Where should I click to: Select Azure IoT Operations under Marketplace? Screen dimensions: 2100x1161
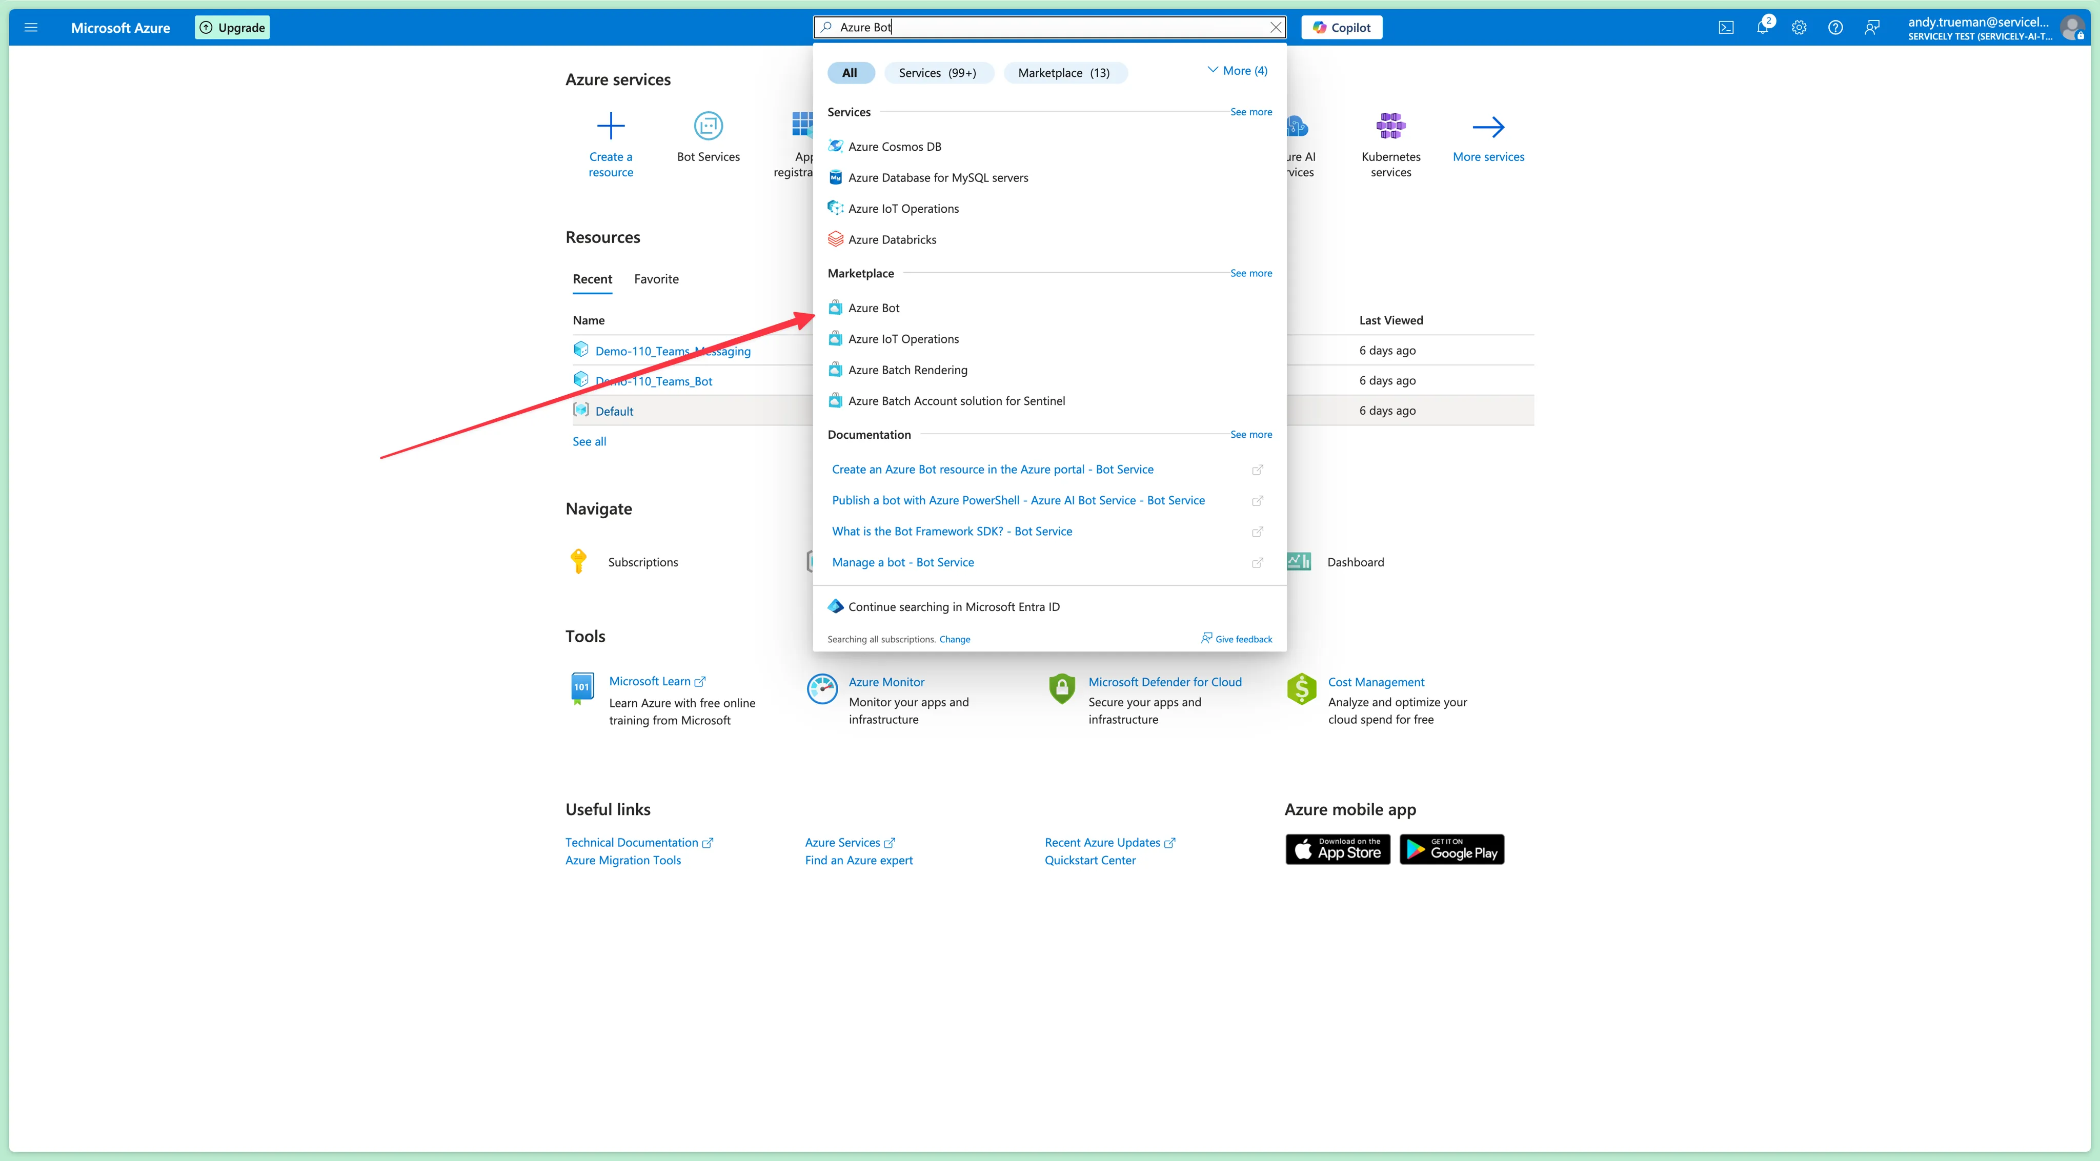pyautogui.click(x=903, y=339)
